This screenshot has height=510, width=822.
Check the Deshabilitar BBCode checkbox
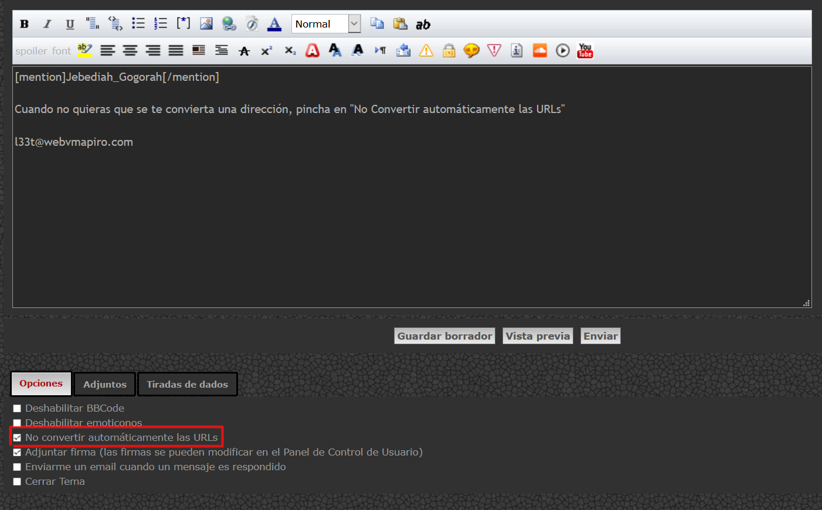[17, 409]
